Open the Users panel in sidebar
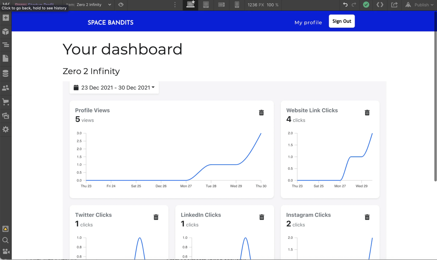The width and height of the screenshot is (437, 260). (x=6, y=88)
